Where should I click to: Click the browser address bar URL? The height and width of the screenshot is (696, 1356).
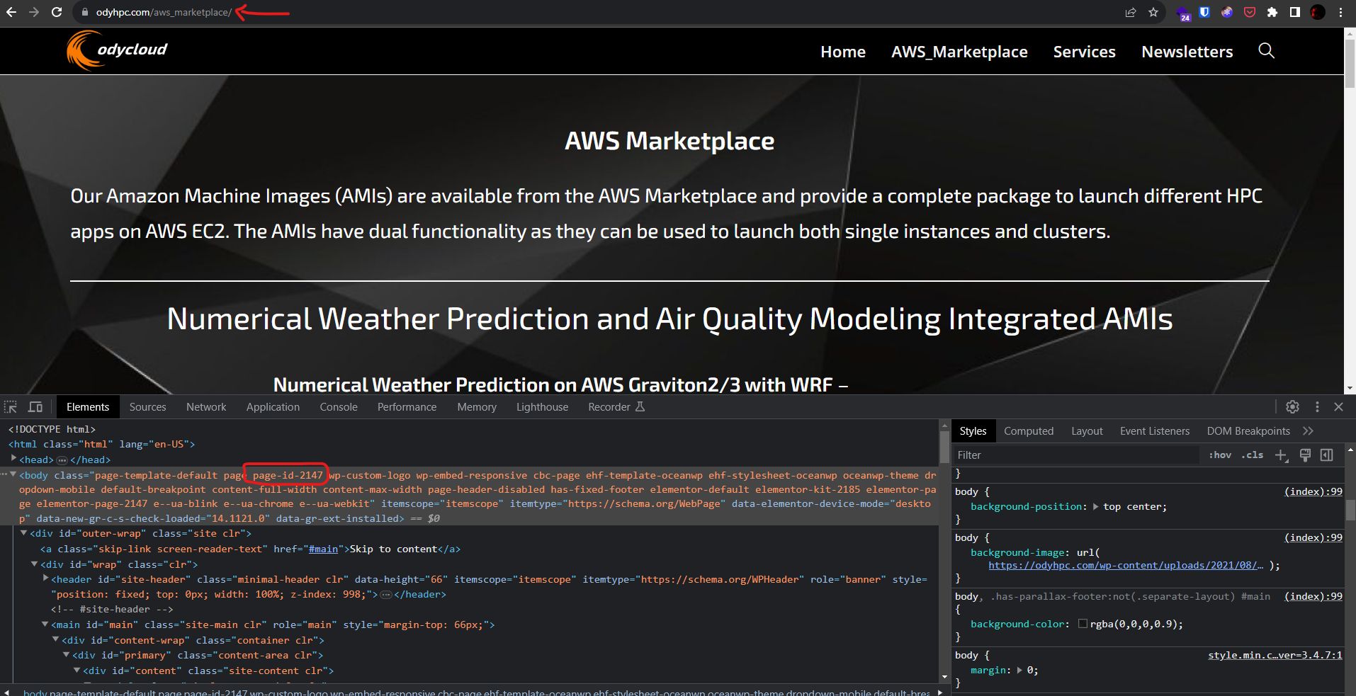click(x=164, y=12)
